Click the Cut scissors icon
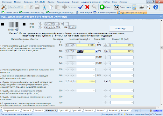Image resolution: width=163 pixels, height=116 pixels. 44,7
